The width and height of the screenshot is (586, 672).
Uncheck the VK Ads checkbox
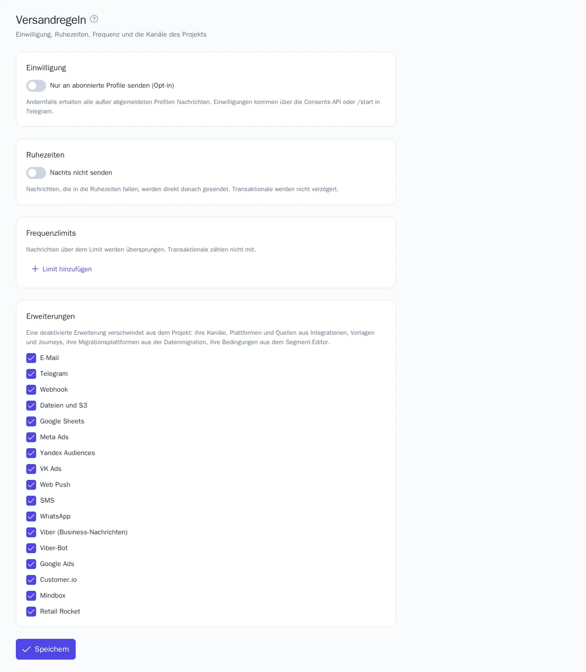(31, 469)
